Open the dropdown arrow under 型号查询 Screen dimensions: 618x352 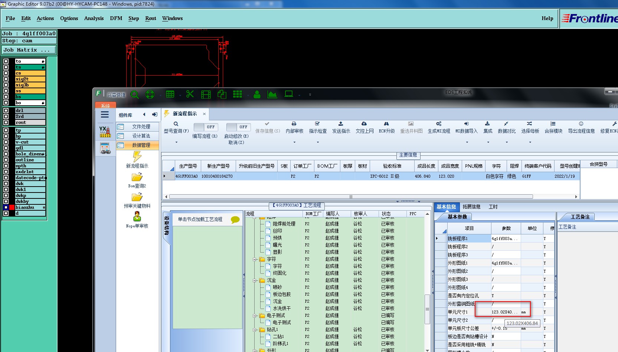(x=176, y=142)
